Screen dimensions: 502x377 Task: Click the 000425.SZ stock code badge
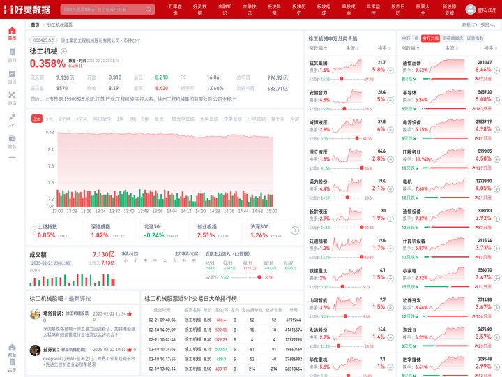[43, 40]
